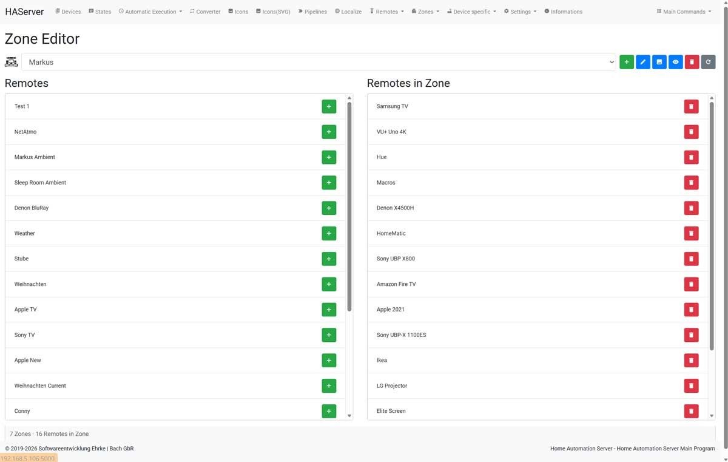Remove Denon X4500H from the zone
Image resolution: width=728 pixels, height=462 pixels.
691,208
